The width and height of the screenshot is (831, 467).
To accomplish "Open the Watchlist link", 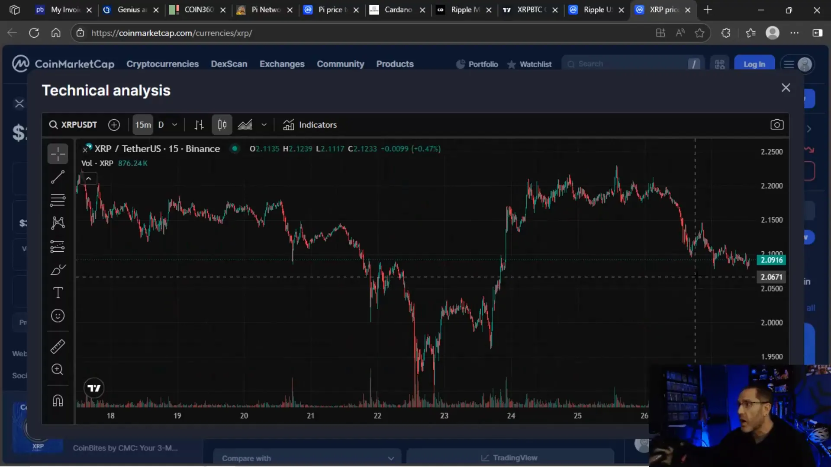I will point(529,64).
